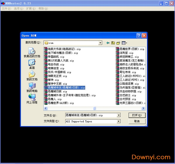The height and width of the screenshot is (164, 175).
Task: Click scroll left arrow of file list
Action: click(46, 108)
